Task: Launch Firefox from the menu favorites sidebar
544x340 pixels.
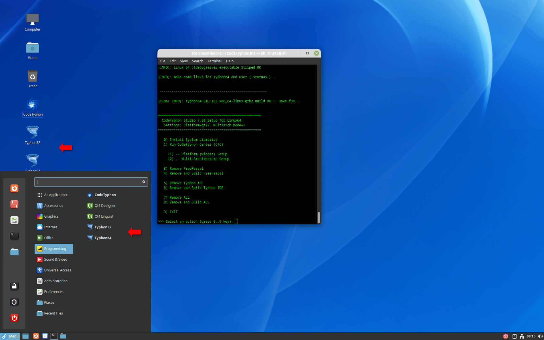Action: (14, 188)
